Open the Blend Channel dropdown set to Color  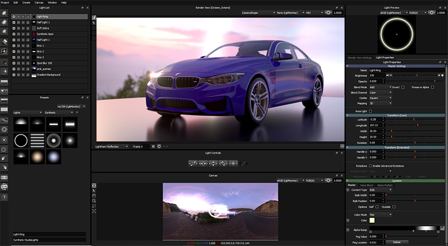pos(380,93)
